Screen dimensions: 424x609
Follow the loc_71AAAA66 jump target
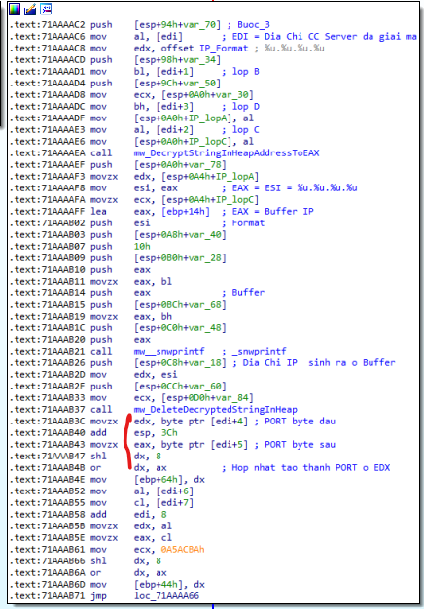pos(166,595)
